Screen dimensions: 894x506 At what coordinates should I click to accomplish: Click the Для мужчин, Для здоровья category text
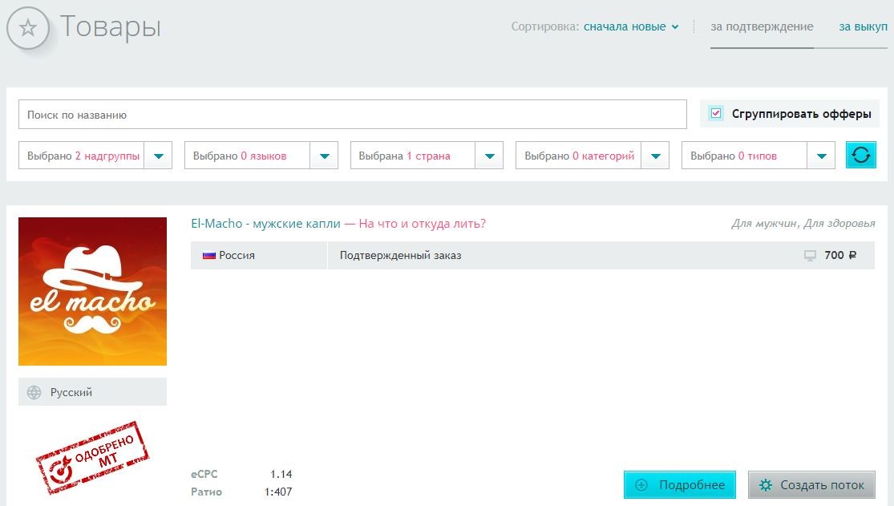(x=803, y=224)
